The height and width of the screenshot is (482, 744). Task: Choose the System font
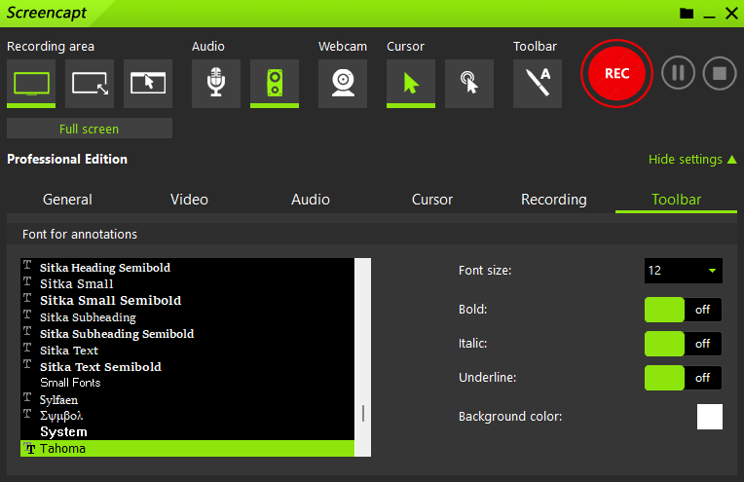[x=187, y=432]
